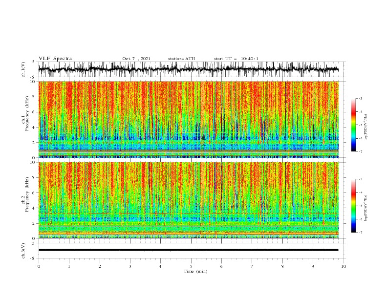Viewport: 387px width, 299px height.
Task: Click the ch.1 PSD color bar
Action: (x=354, y=125)
